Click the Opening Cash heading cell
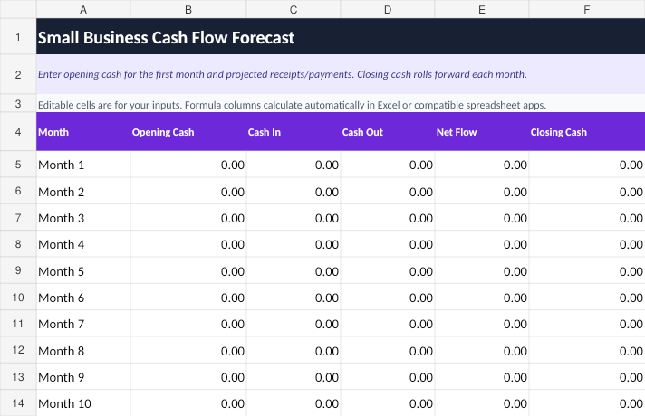The height and width of the screenshot is (416, 645). [x=188, y=132]
